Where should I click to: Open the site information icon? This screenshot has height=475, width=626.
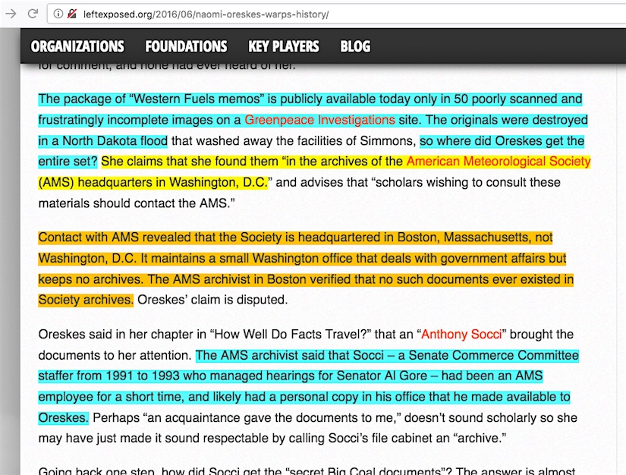pyautogui.click(x=58, y=14)
